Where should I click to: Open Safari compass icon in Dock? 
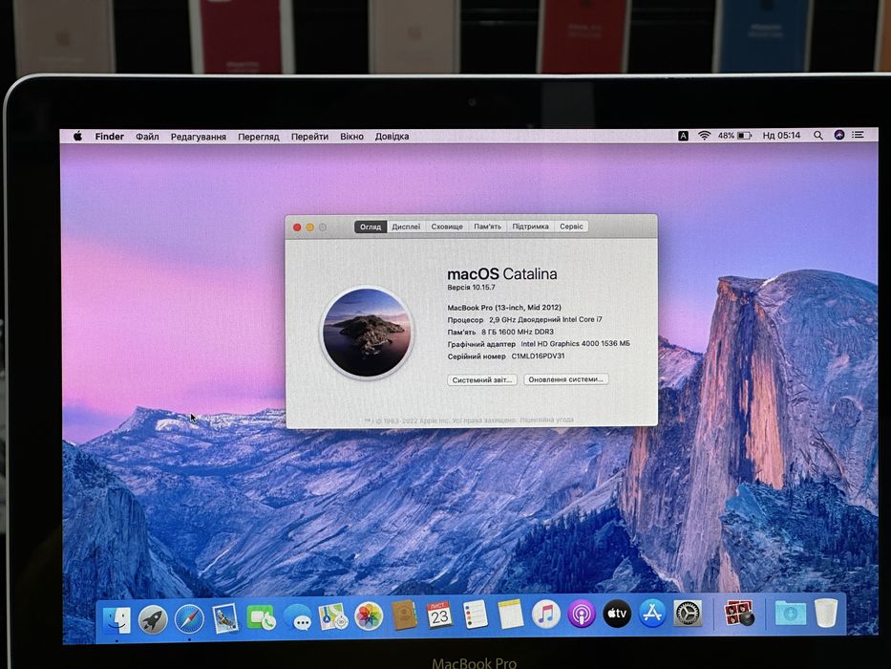pyautogui.click(x=189, y=619)
